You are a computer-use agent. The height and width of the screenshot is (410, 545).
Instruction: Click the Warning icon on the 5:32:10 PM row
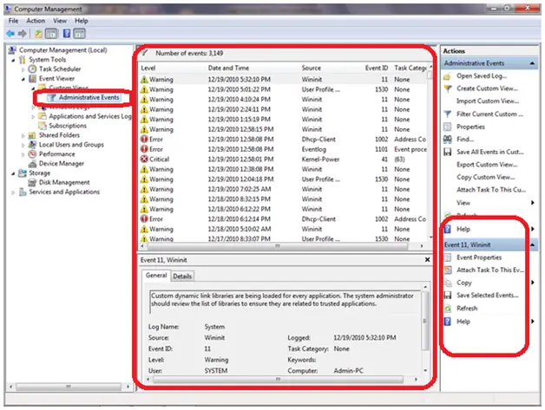point(144,80)
